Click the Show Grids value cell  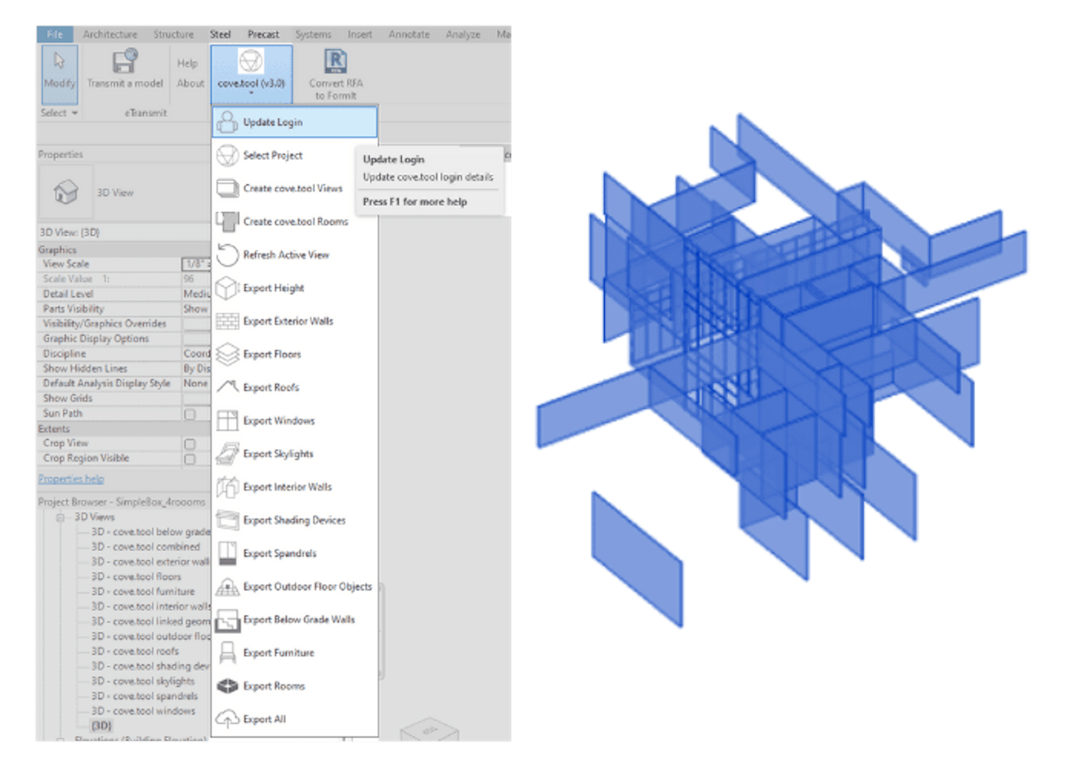(x=196, y=399)
